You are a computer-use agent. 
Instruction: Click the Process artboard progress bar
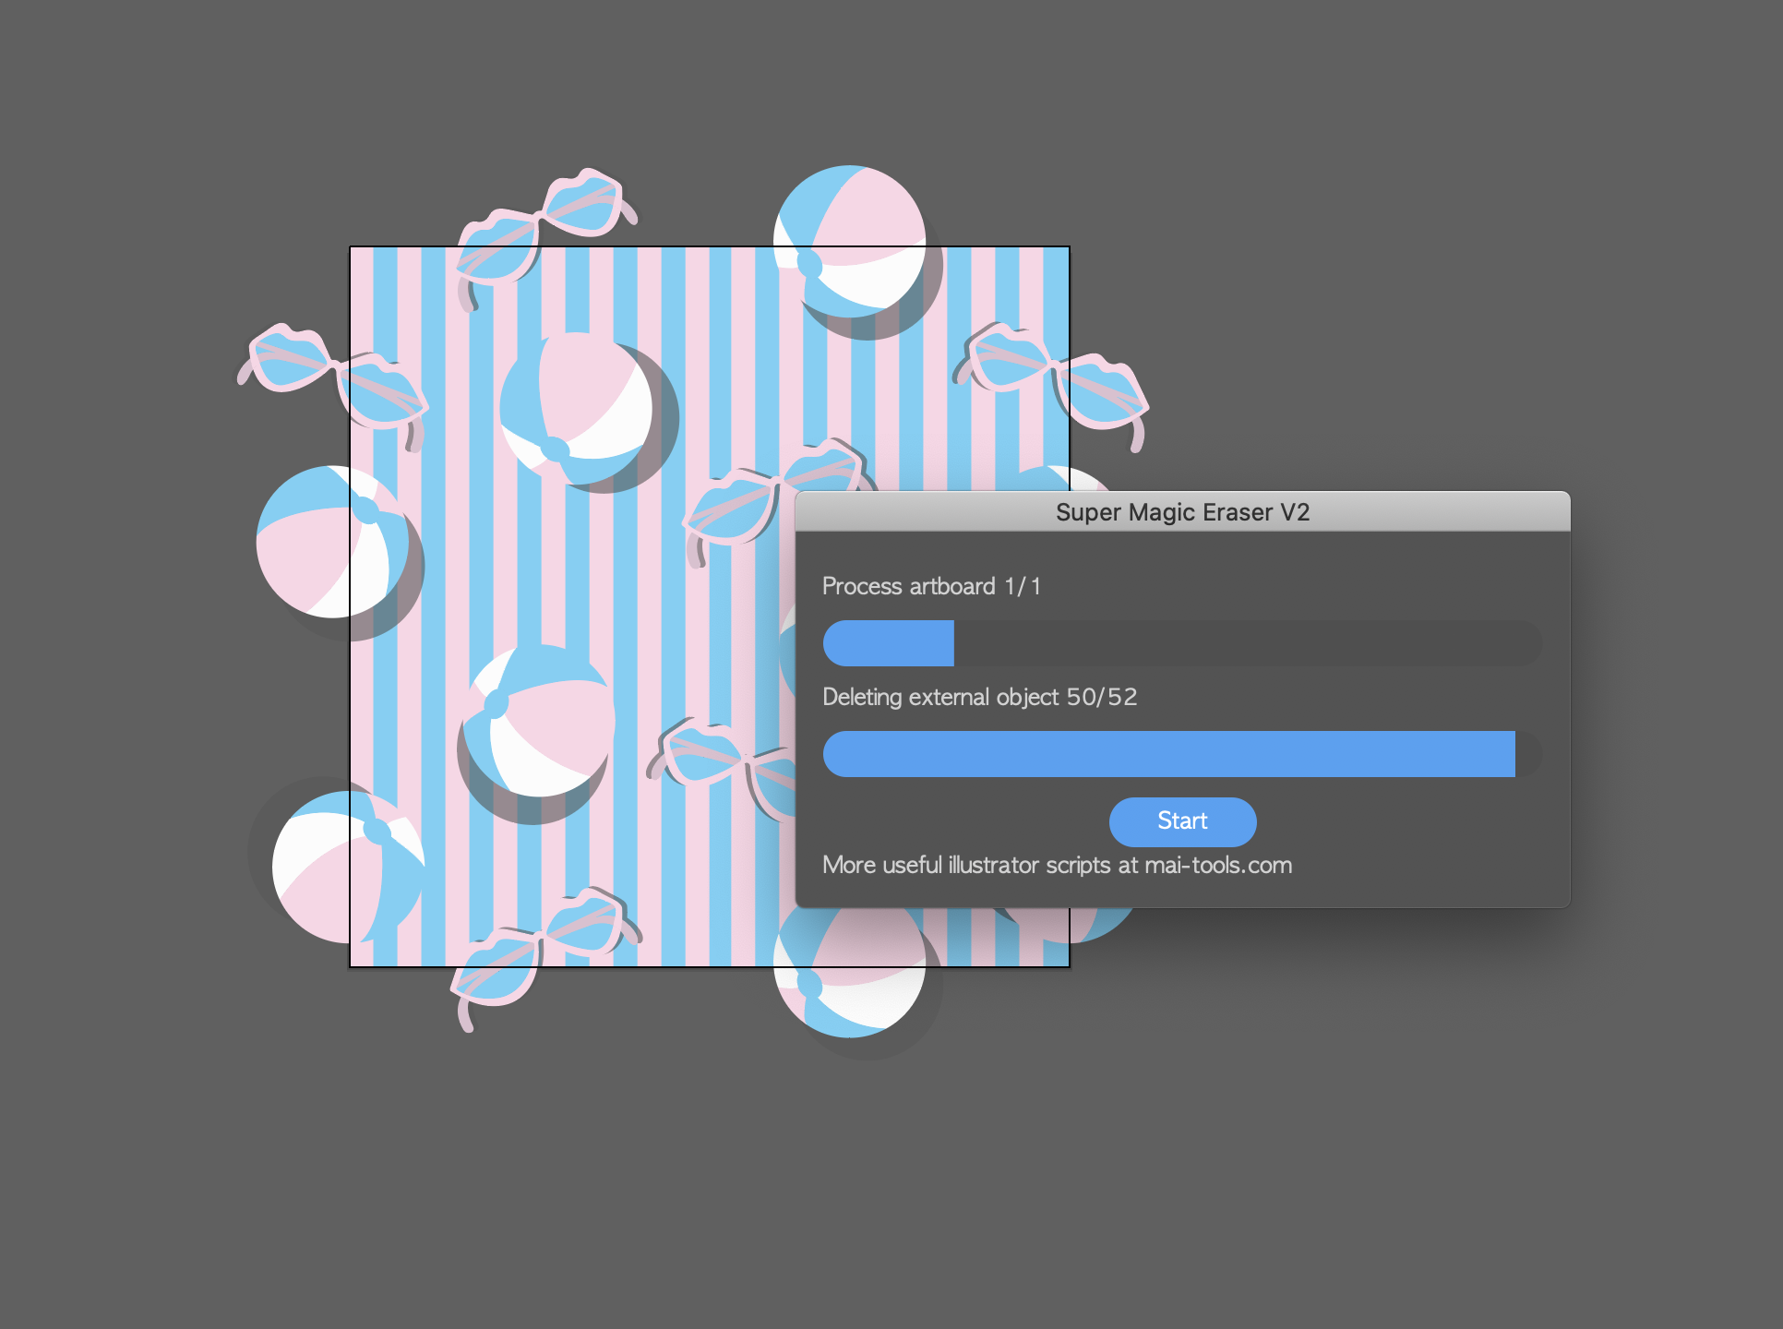(x=1182, y=643)
